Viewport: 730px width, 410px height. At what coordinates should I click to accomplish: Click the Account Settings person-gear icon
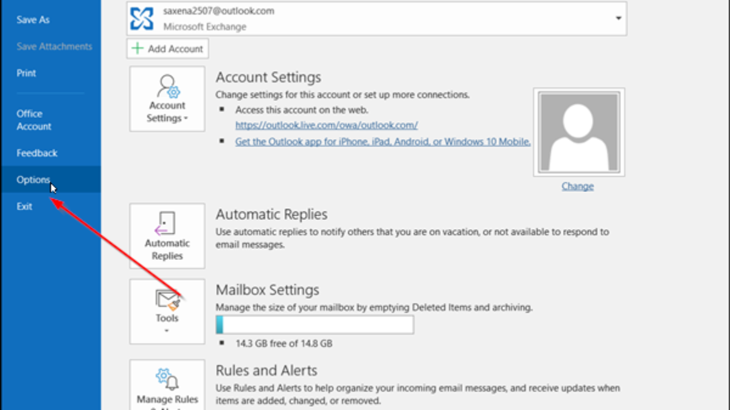pyautogui.click(x=168, y=86)
